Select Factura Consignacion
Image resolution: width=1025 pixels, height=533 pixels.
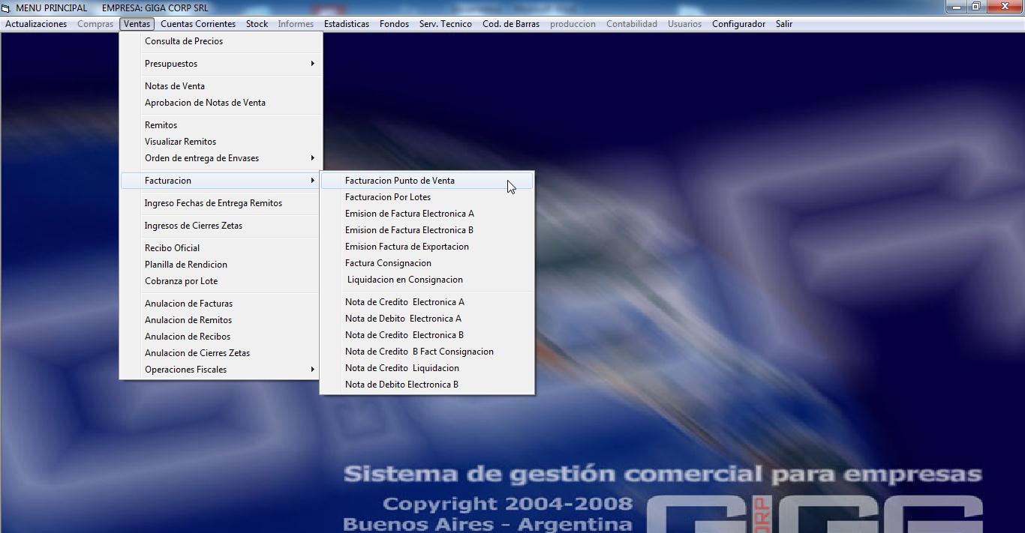(427, 263)
